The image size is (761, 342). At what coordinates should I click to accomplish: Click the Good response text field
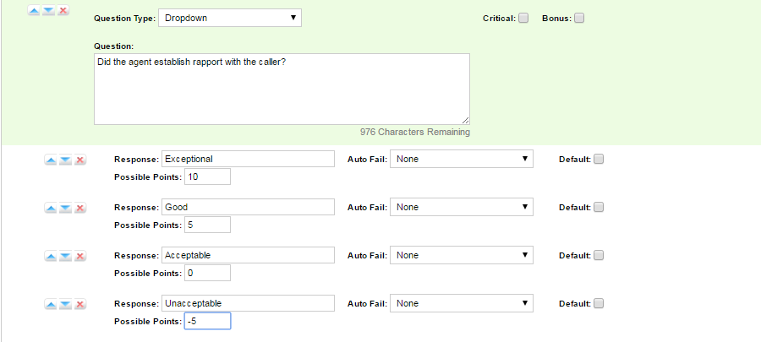click(248, 207)
